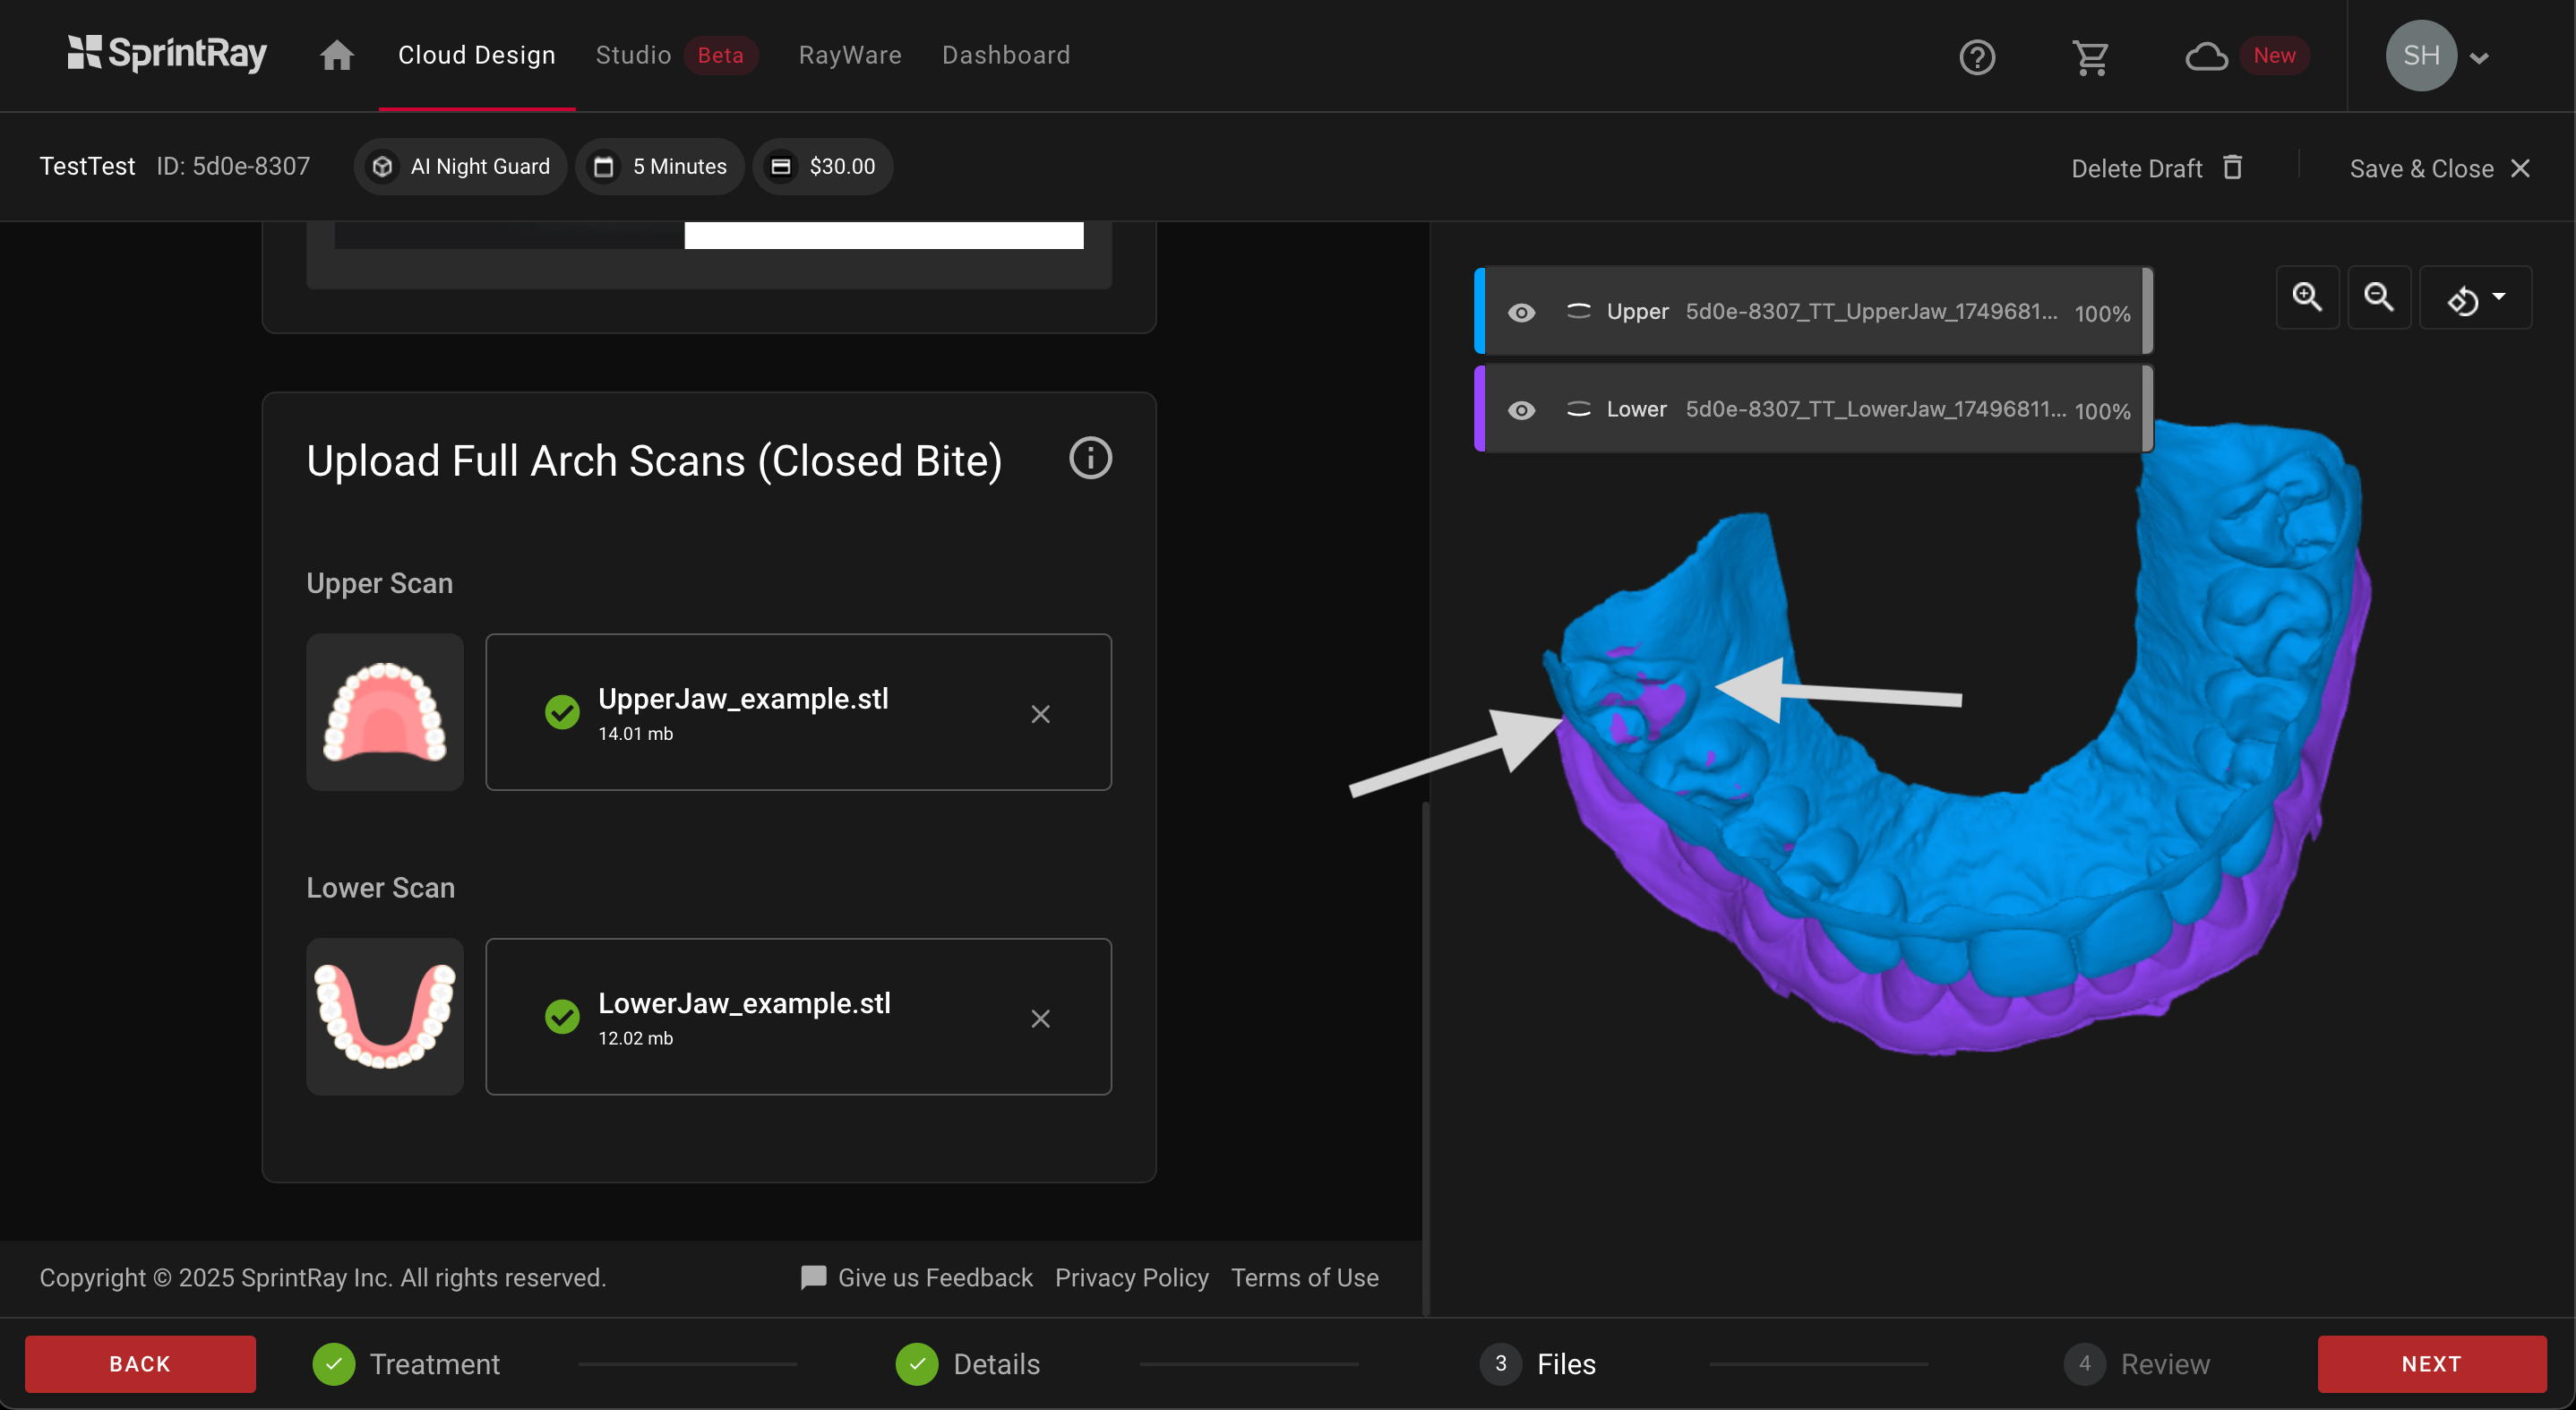Open the view rotation dropdown
2576x1410 pixels.
point(2475,298)
